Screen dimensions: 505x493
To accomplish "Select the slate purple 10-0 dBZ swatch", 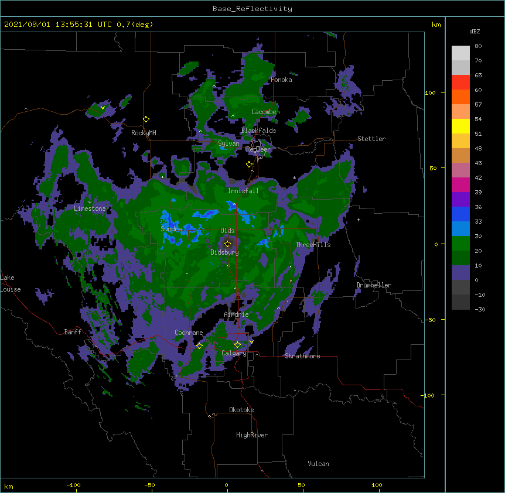I will pos(460,273).
